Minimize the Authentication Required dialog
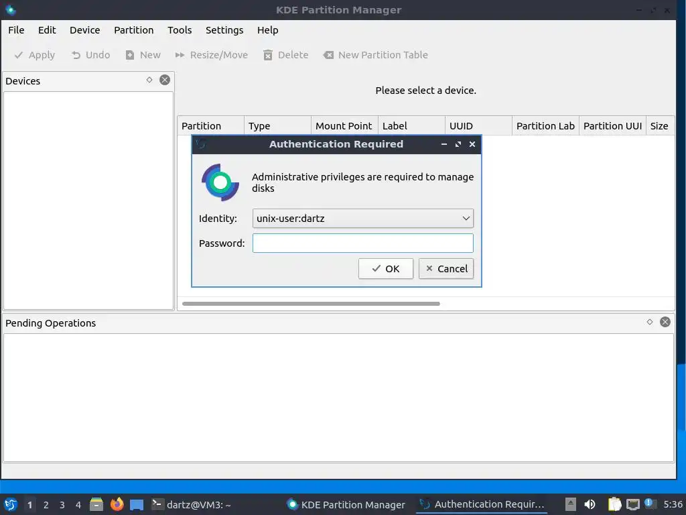 444,144
